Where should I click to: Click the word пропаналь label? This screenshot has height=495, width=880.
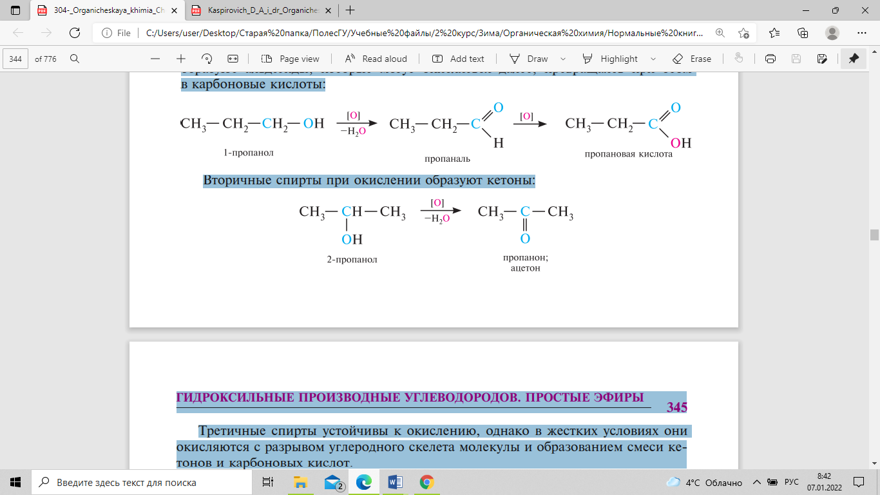pyautogui.click(x=447, y=158)
